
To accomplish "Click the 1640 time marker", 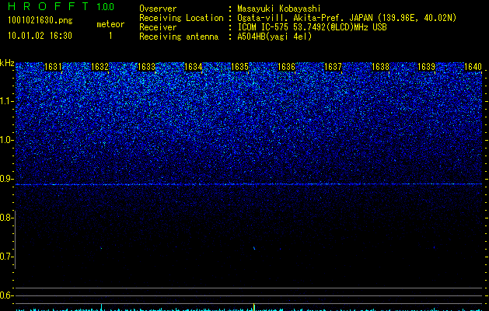I will [473, 67].
